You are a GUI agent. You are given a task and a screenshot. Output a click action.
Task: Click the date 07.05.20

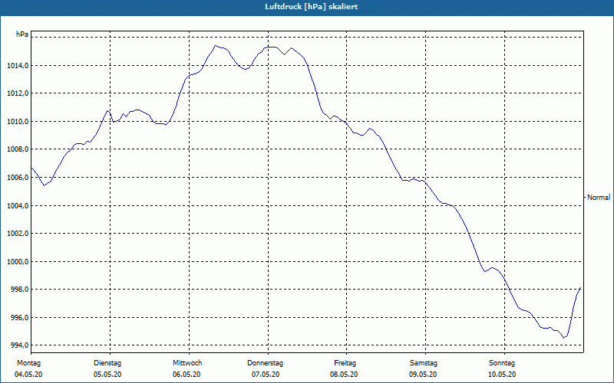pos(266,375)
